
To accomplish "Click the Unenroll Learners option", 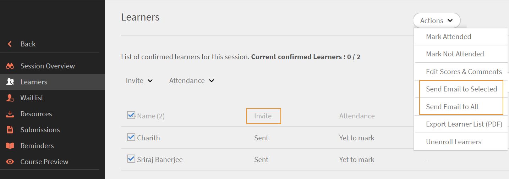I will 453,142.
